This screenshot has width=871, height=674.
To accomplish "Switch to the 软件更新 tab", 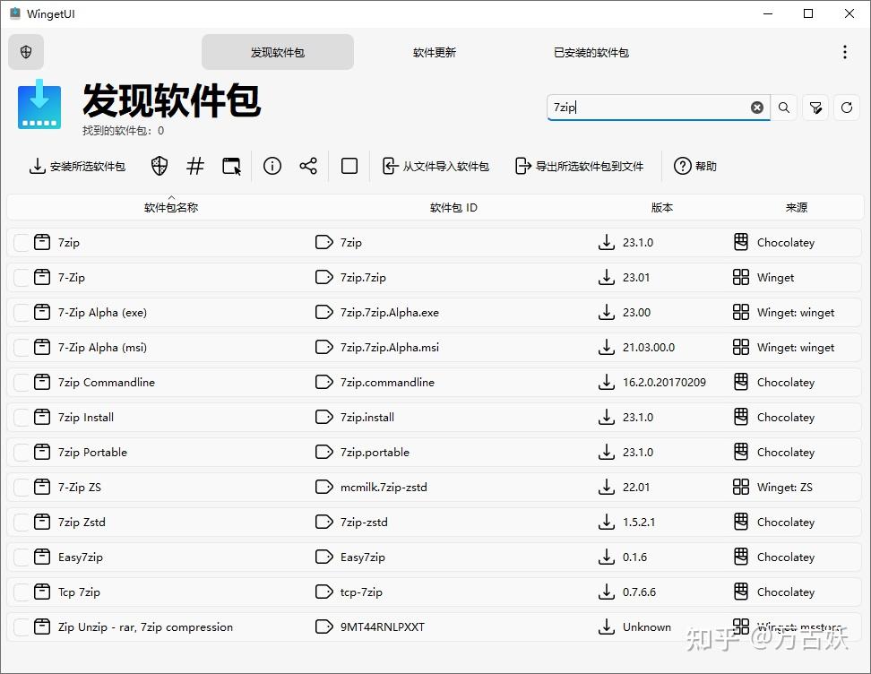I will click(434, 52).
